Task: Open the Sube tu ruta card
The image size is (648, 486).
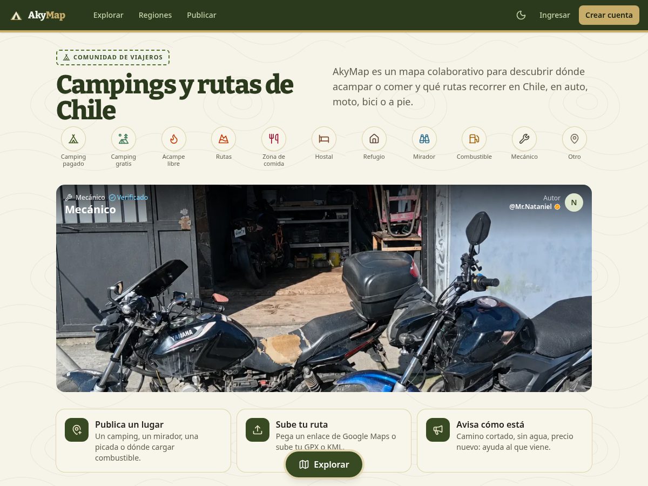Action: (x=324, y=441)
